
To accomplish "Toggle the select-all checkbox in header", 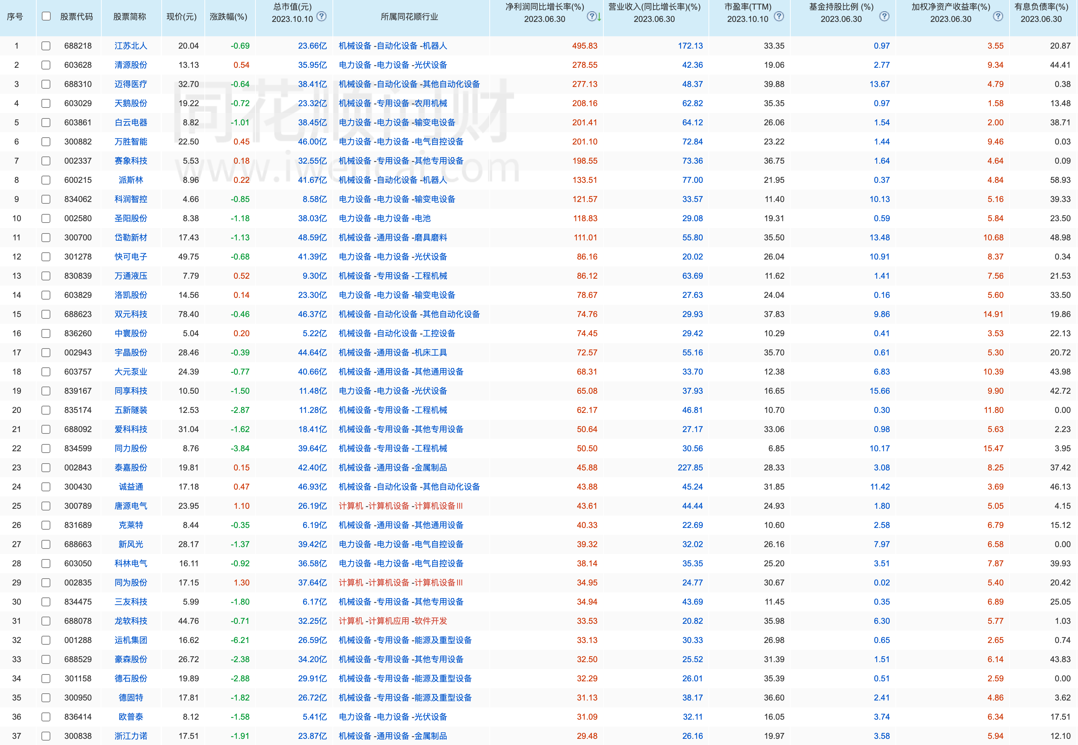I will tap(46, 16).
